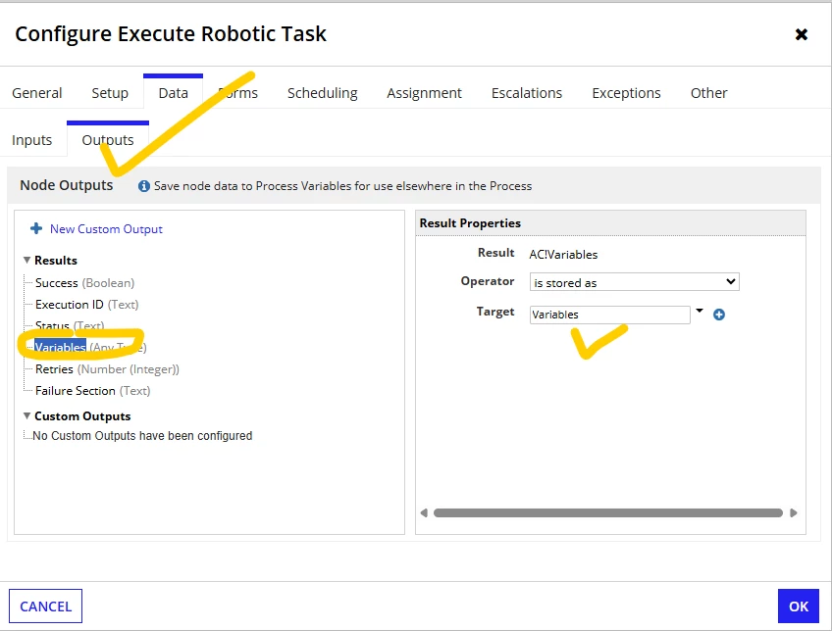The height and width of the screenshot is (631, 832).
Task: Open the Exceptions tab
Action: 626,93
